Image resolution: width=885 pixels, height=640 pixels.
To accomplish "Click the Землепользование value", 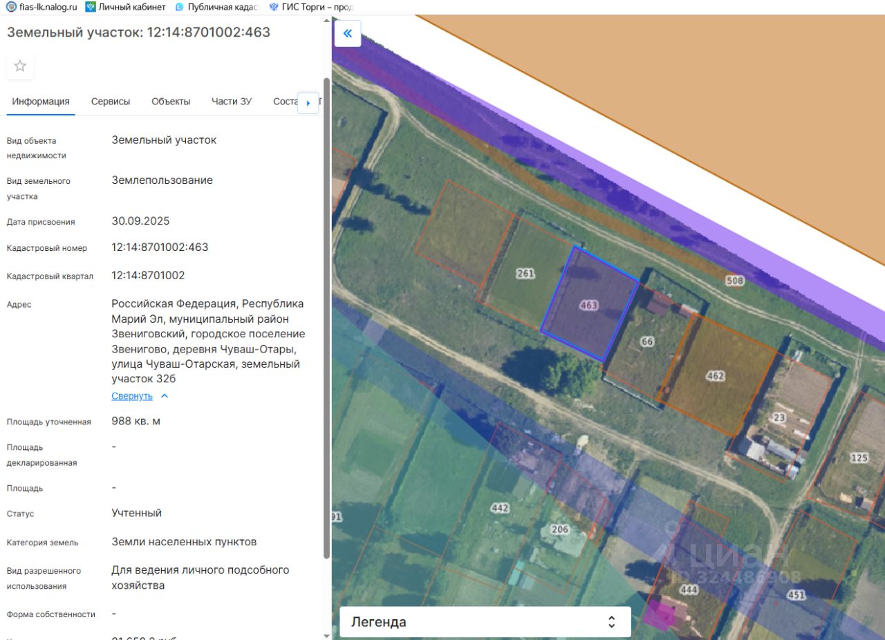I will click(162, 180).
